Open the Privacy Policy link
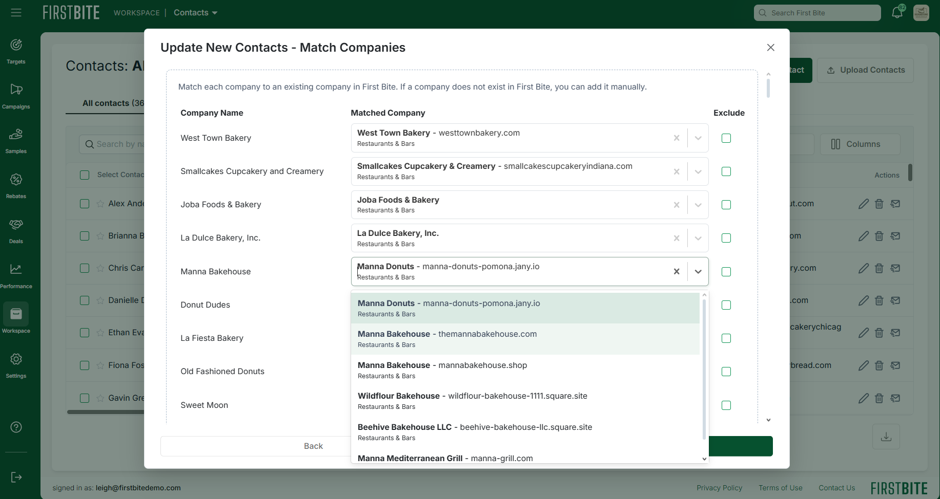The image size is (940, 499). point(719,488)
